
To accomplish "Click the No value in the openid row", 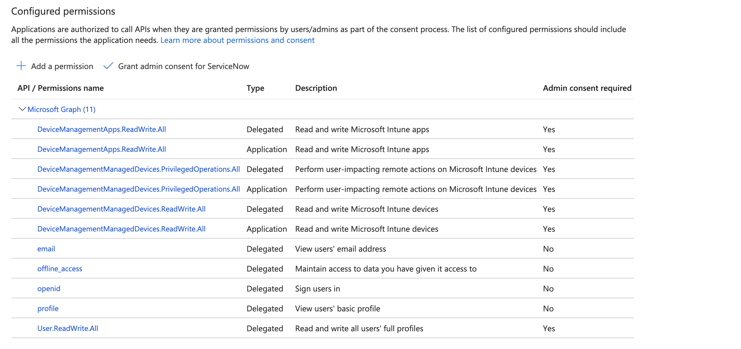I will tap(548, 289).
